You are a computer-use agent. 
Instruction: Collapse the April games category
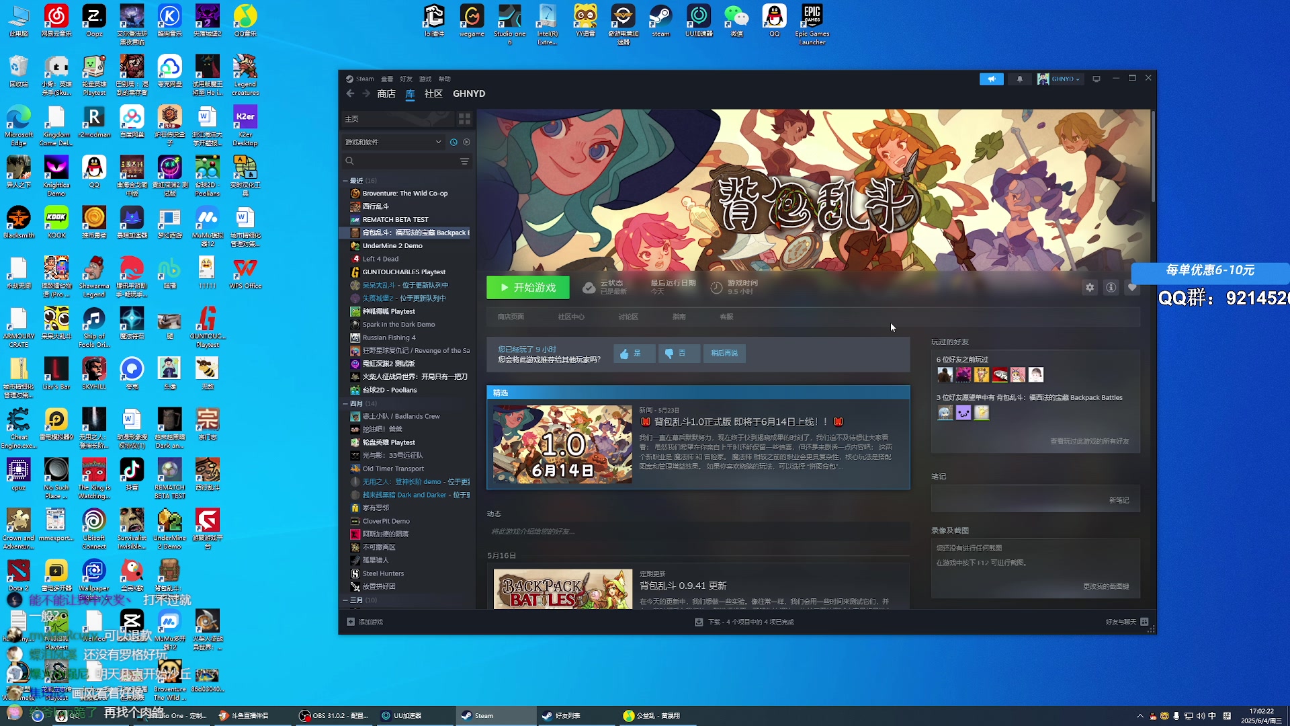pyautogui.click(x=345, y=404)
